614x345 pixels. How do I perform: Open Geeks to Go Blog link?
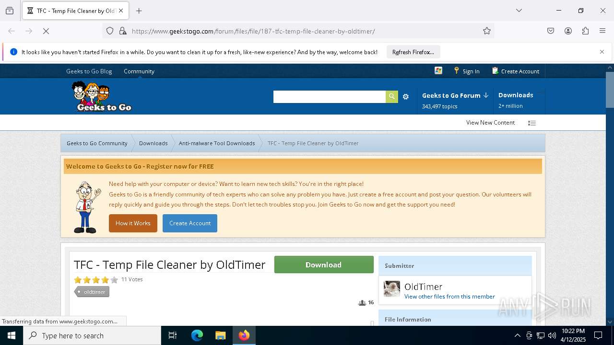tap(89, 71)
